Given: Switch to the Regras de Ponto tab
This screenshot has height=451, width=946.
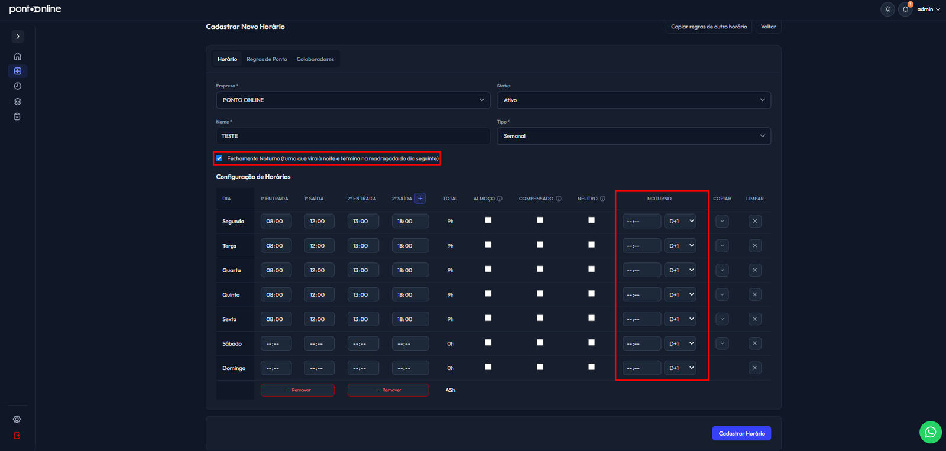Looking at the screenshot, I should click(267, 59).
